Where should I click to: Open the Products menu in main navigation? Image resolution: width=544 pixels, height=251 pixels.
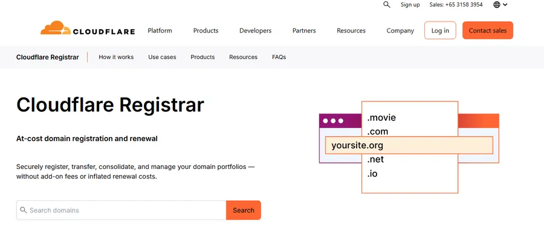pos(206,30)
